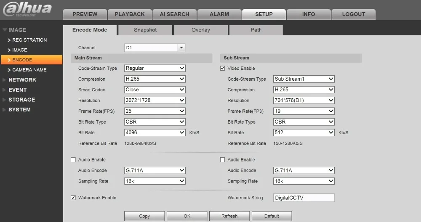Viewport: 421px width, 222px height.
Task: Open the Smart Codec dropdown
Action: coord(155,90)
